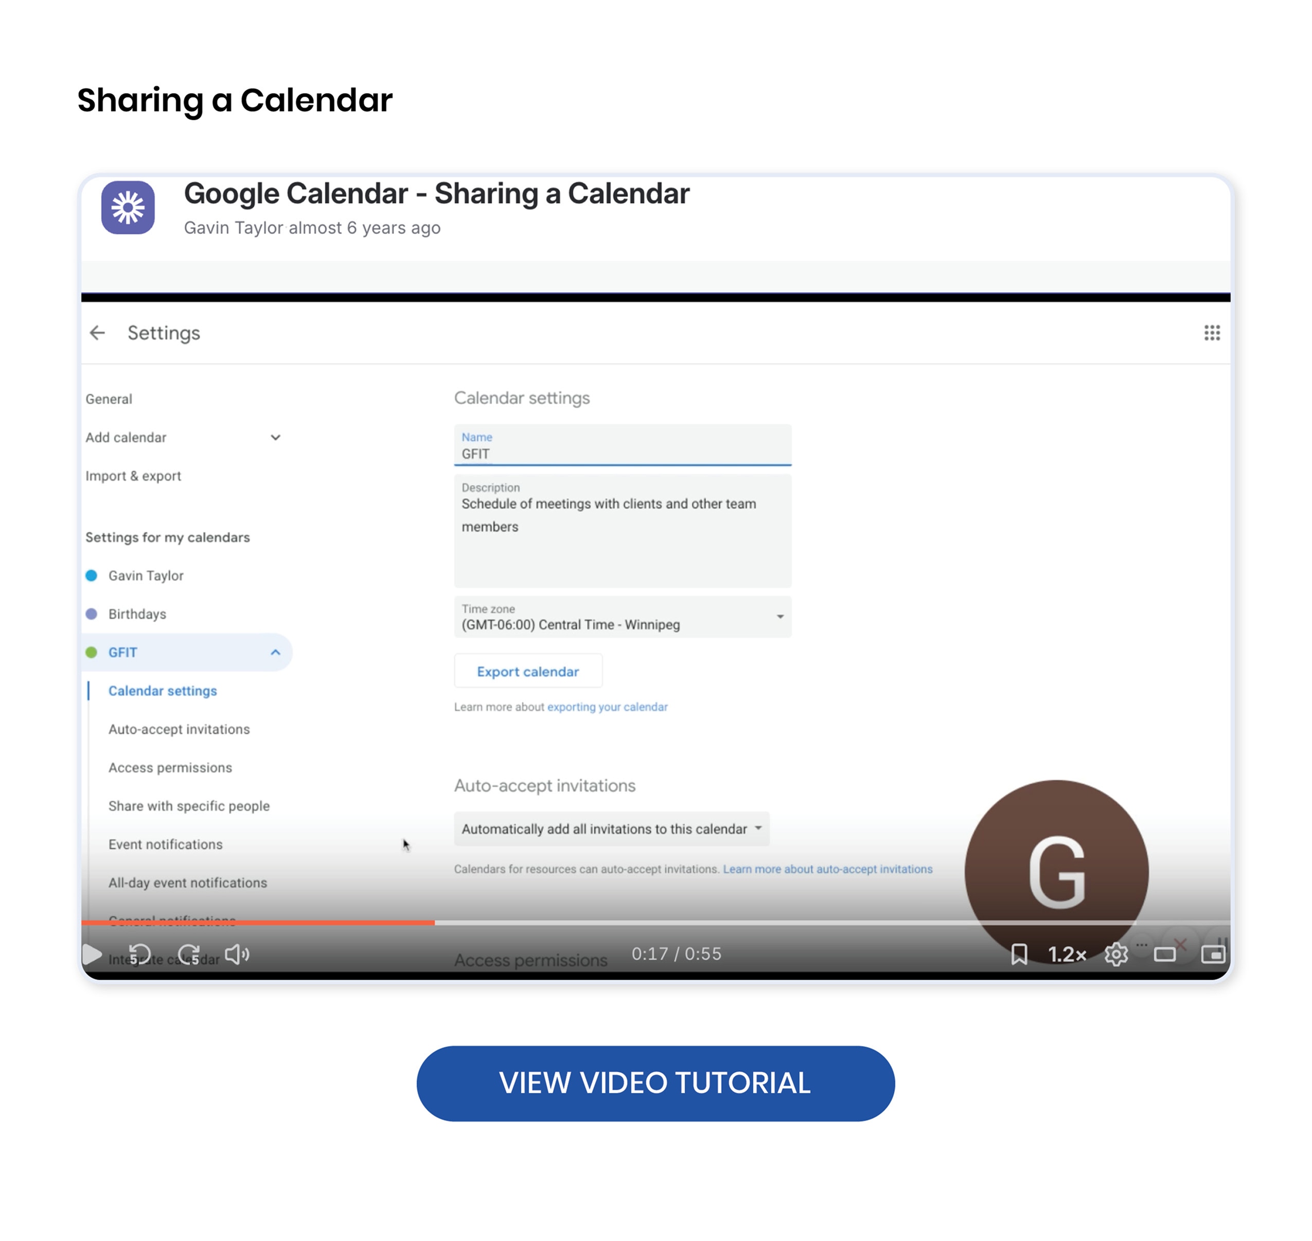The height and width of the screenshot is (1241, 1312).
Task: Open the Time zone dropdown
Action: pyautogui.click(x=622, y=617)
